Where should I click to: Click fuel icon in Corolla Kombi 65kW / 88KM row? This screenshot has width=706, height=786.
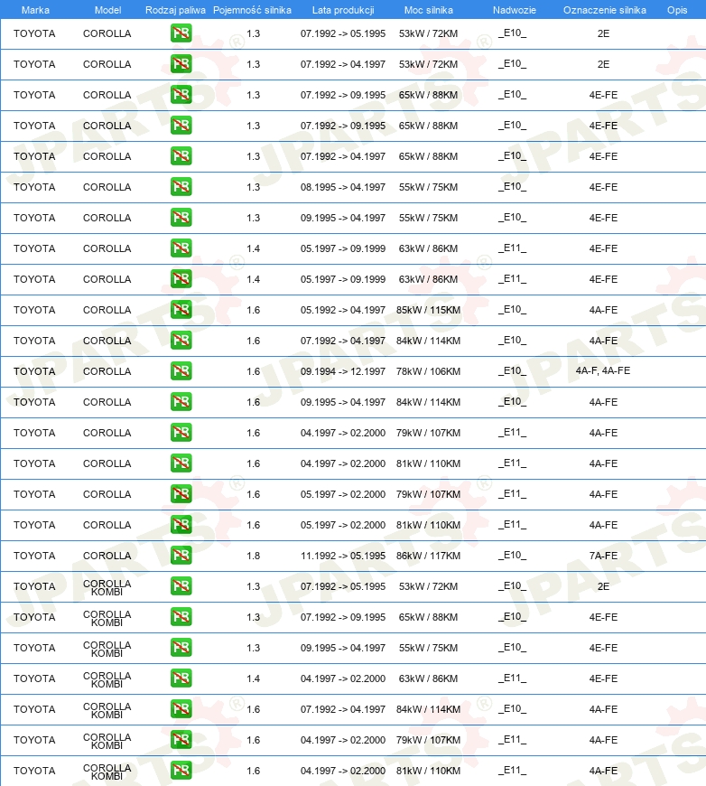click(181, 616)
